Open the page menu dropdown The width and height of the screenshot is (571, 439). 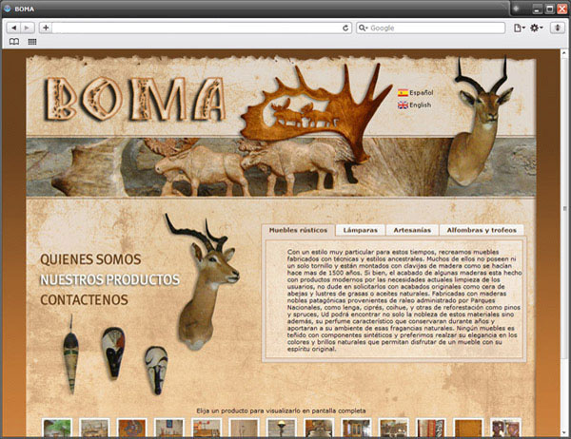520,29
